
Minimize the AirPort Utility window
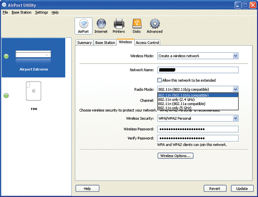point(238,5)
